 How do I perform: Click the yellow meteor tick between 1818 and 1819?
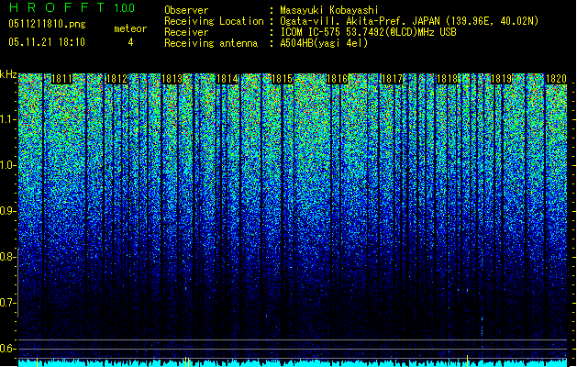467,361
